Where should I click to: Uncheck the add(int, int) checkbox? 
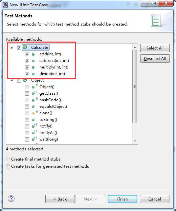27,54
